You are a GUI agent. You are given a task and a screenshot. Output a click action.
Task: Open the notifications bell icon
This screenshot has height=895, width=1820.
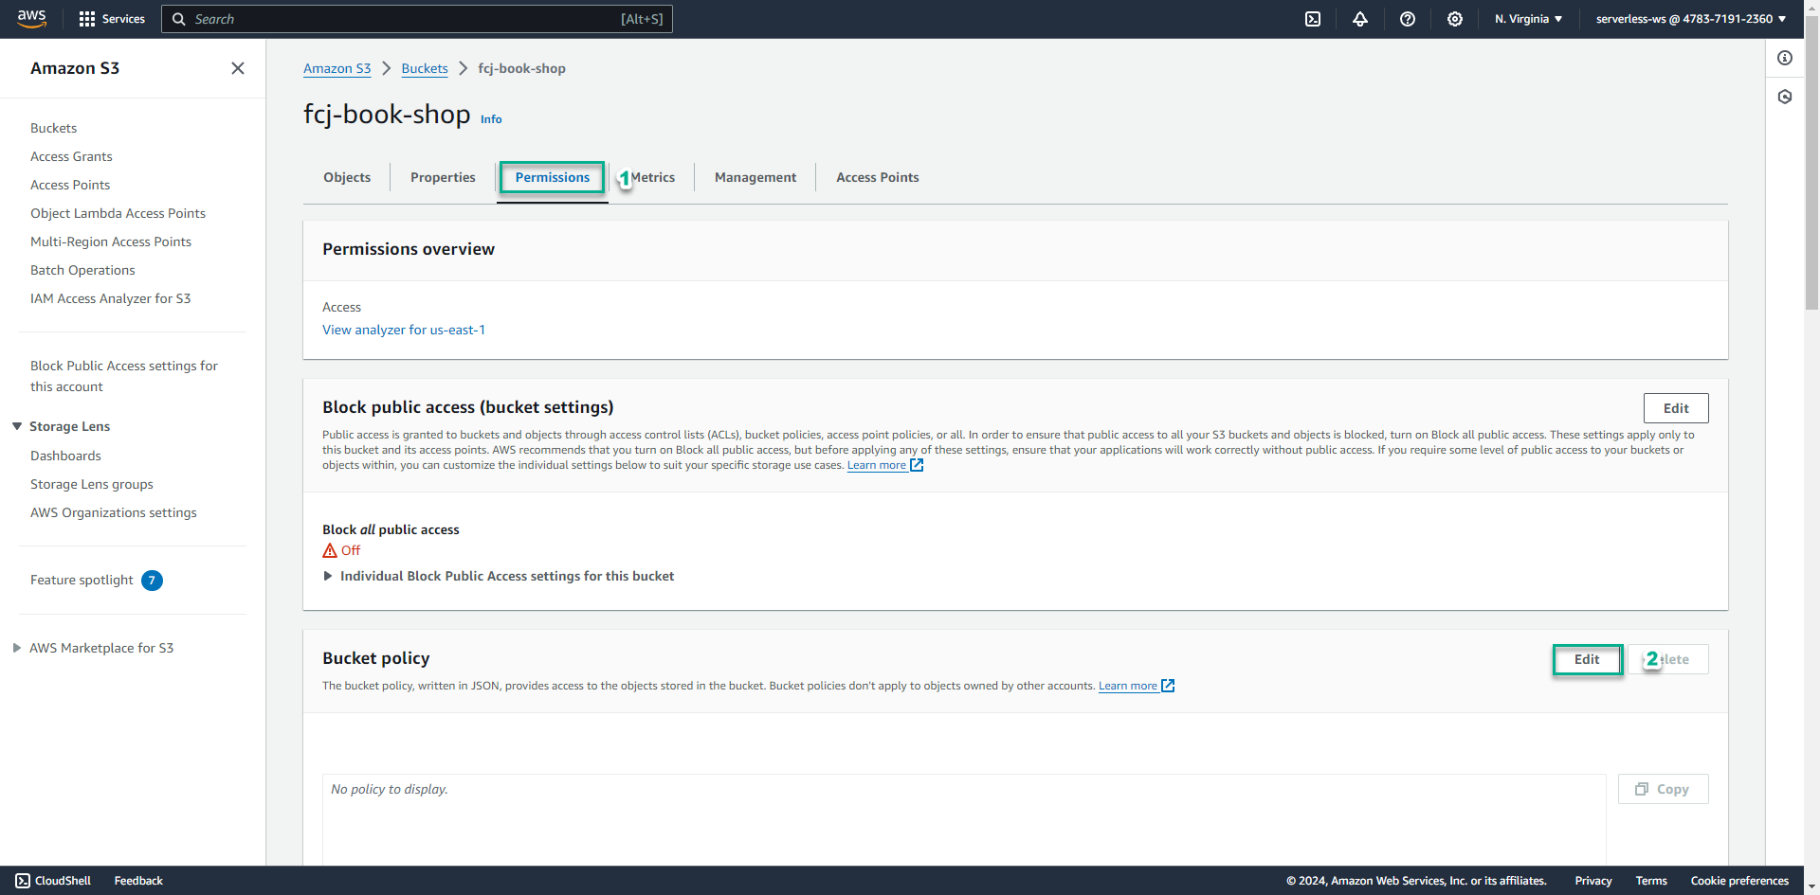point(1360,19)
